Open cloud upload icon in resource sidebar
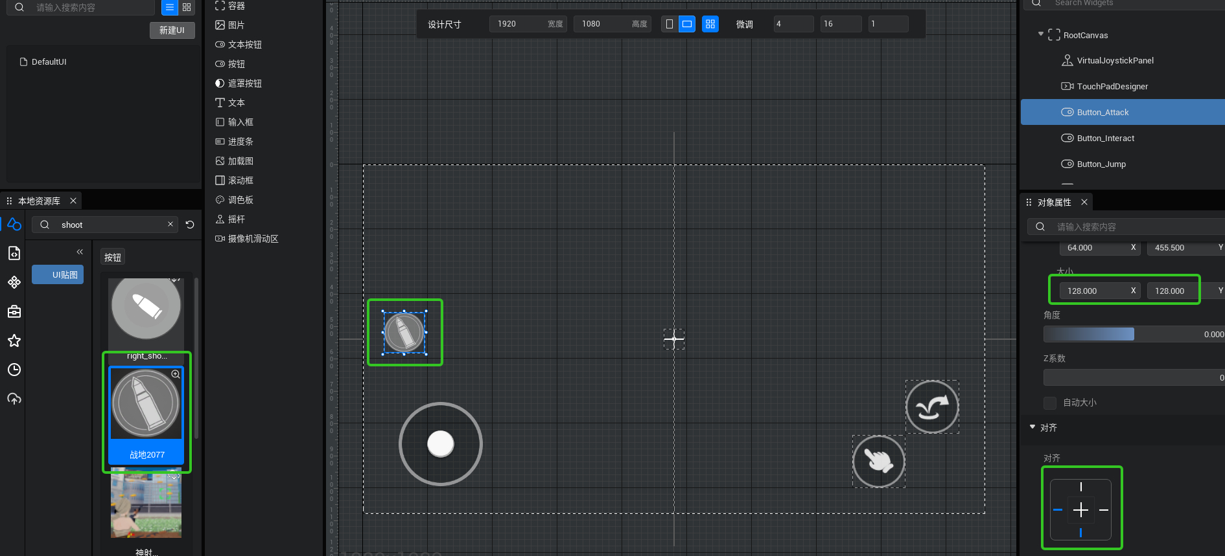The image size is (1225, 556). tap(14, 399)
